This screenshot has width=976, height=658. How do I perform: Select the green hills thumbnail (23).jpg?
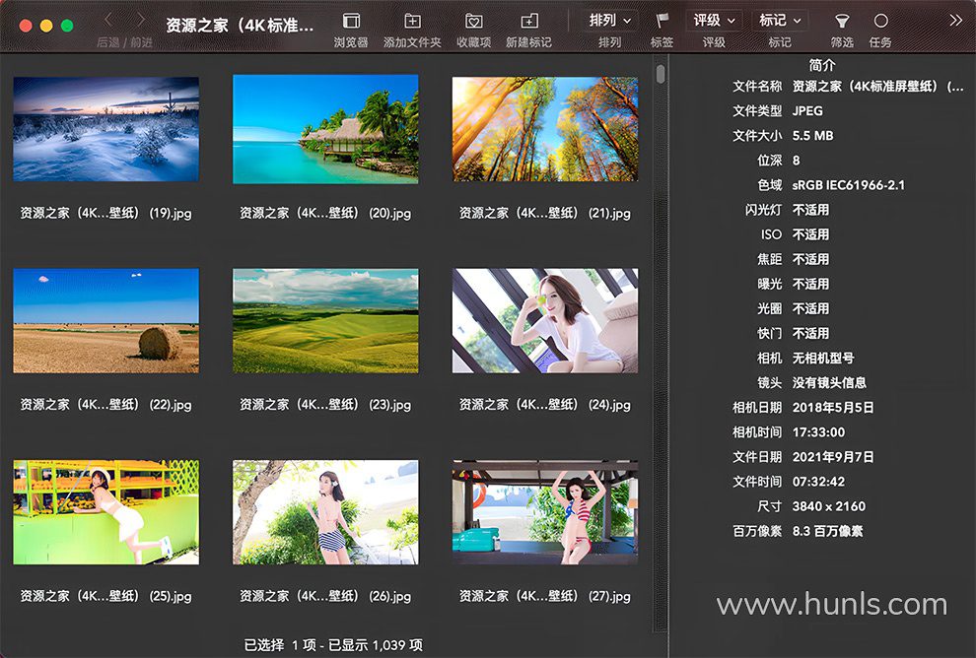325,321
